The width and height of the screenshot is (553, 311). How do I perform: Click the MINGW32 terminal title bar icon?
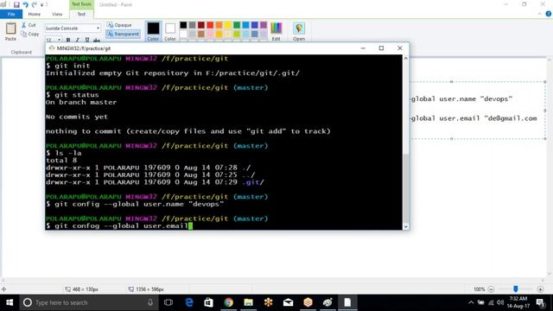(52, 48)
